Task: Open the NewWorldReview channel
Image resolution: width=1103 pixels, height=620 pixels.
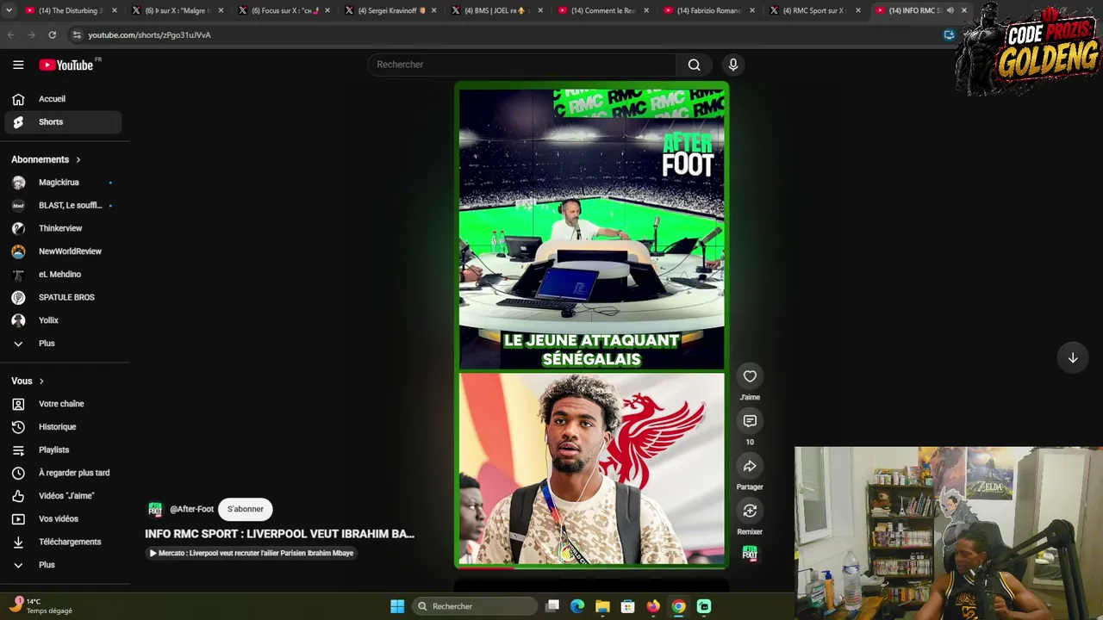Action: click(x=63, y=251)
